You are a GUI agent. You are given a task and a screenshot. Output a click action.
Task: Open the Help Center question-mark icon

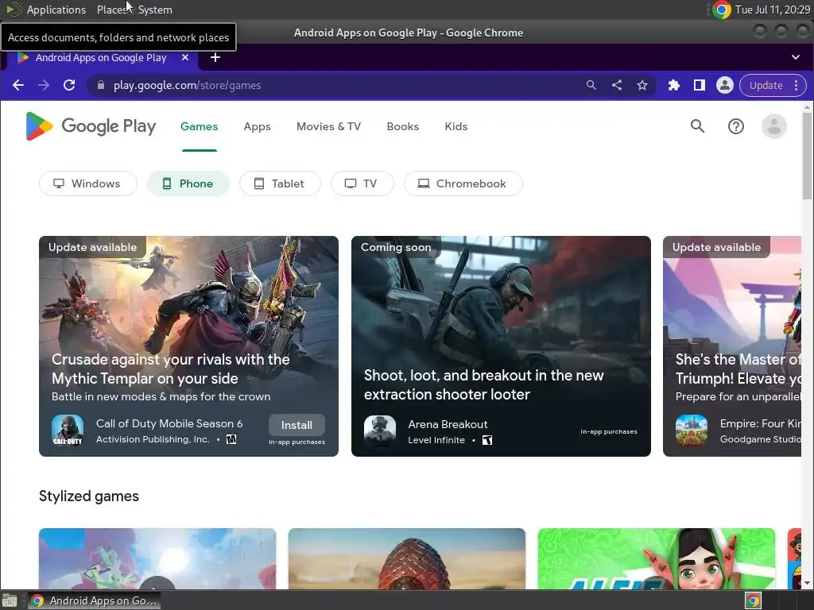(735, 126)
